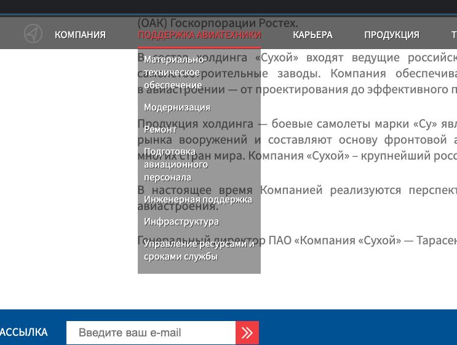The height and width of the screenshot is (345, 457).
Task: Open Управление ресурсами и сроками службы
Action: tap(199, 250)
